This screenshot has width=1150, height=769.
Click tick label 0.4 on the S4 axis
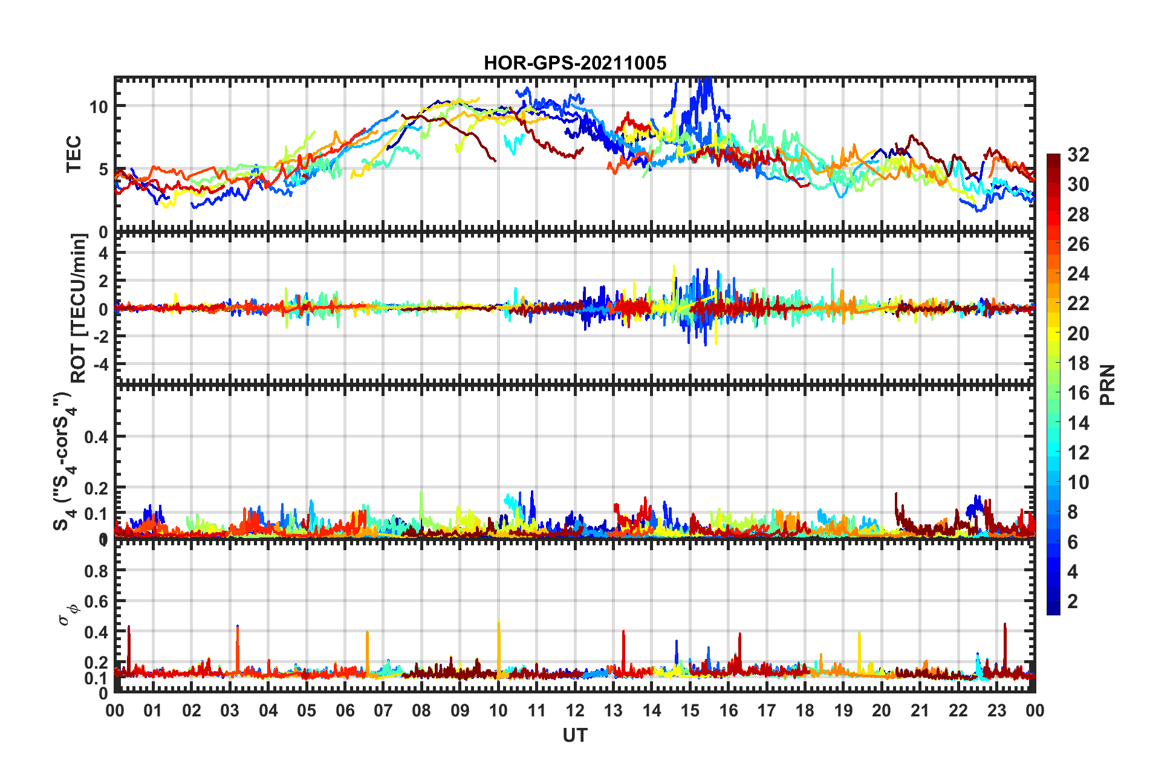(x=97, y=436)
